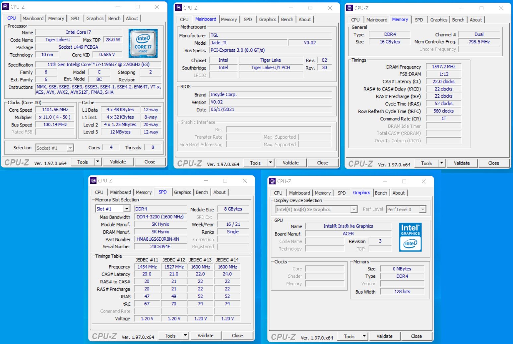Click the Intel Core i7 logo badge
This screenshot has height=344, width=513.
(x=143, y=43)
